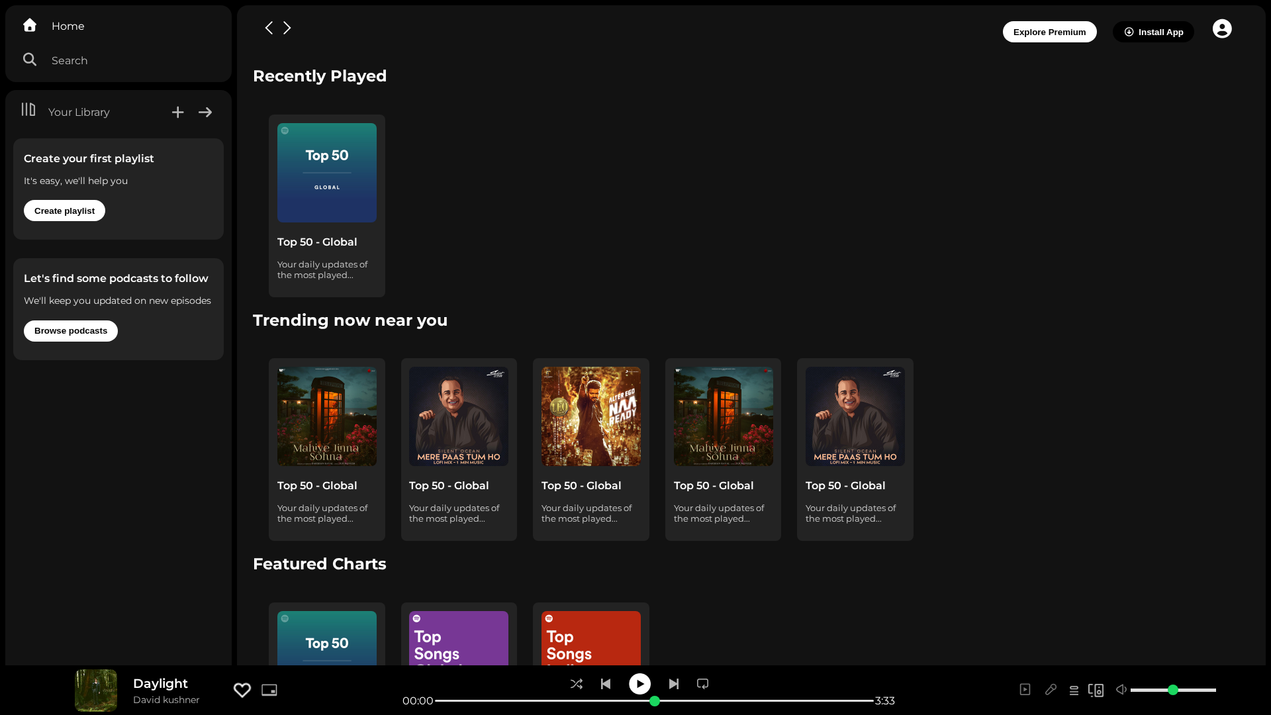The image size is (1271, 715).
Task: Click the Daylight song title
Action: [x=160, y=683]
